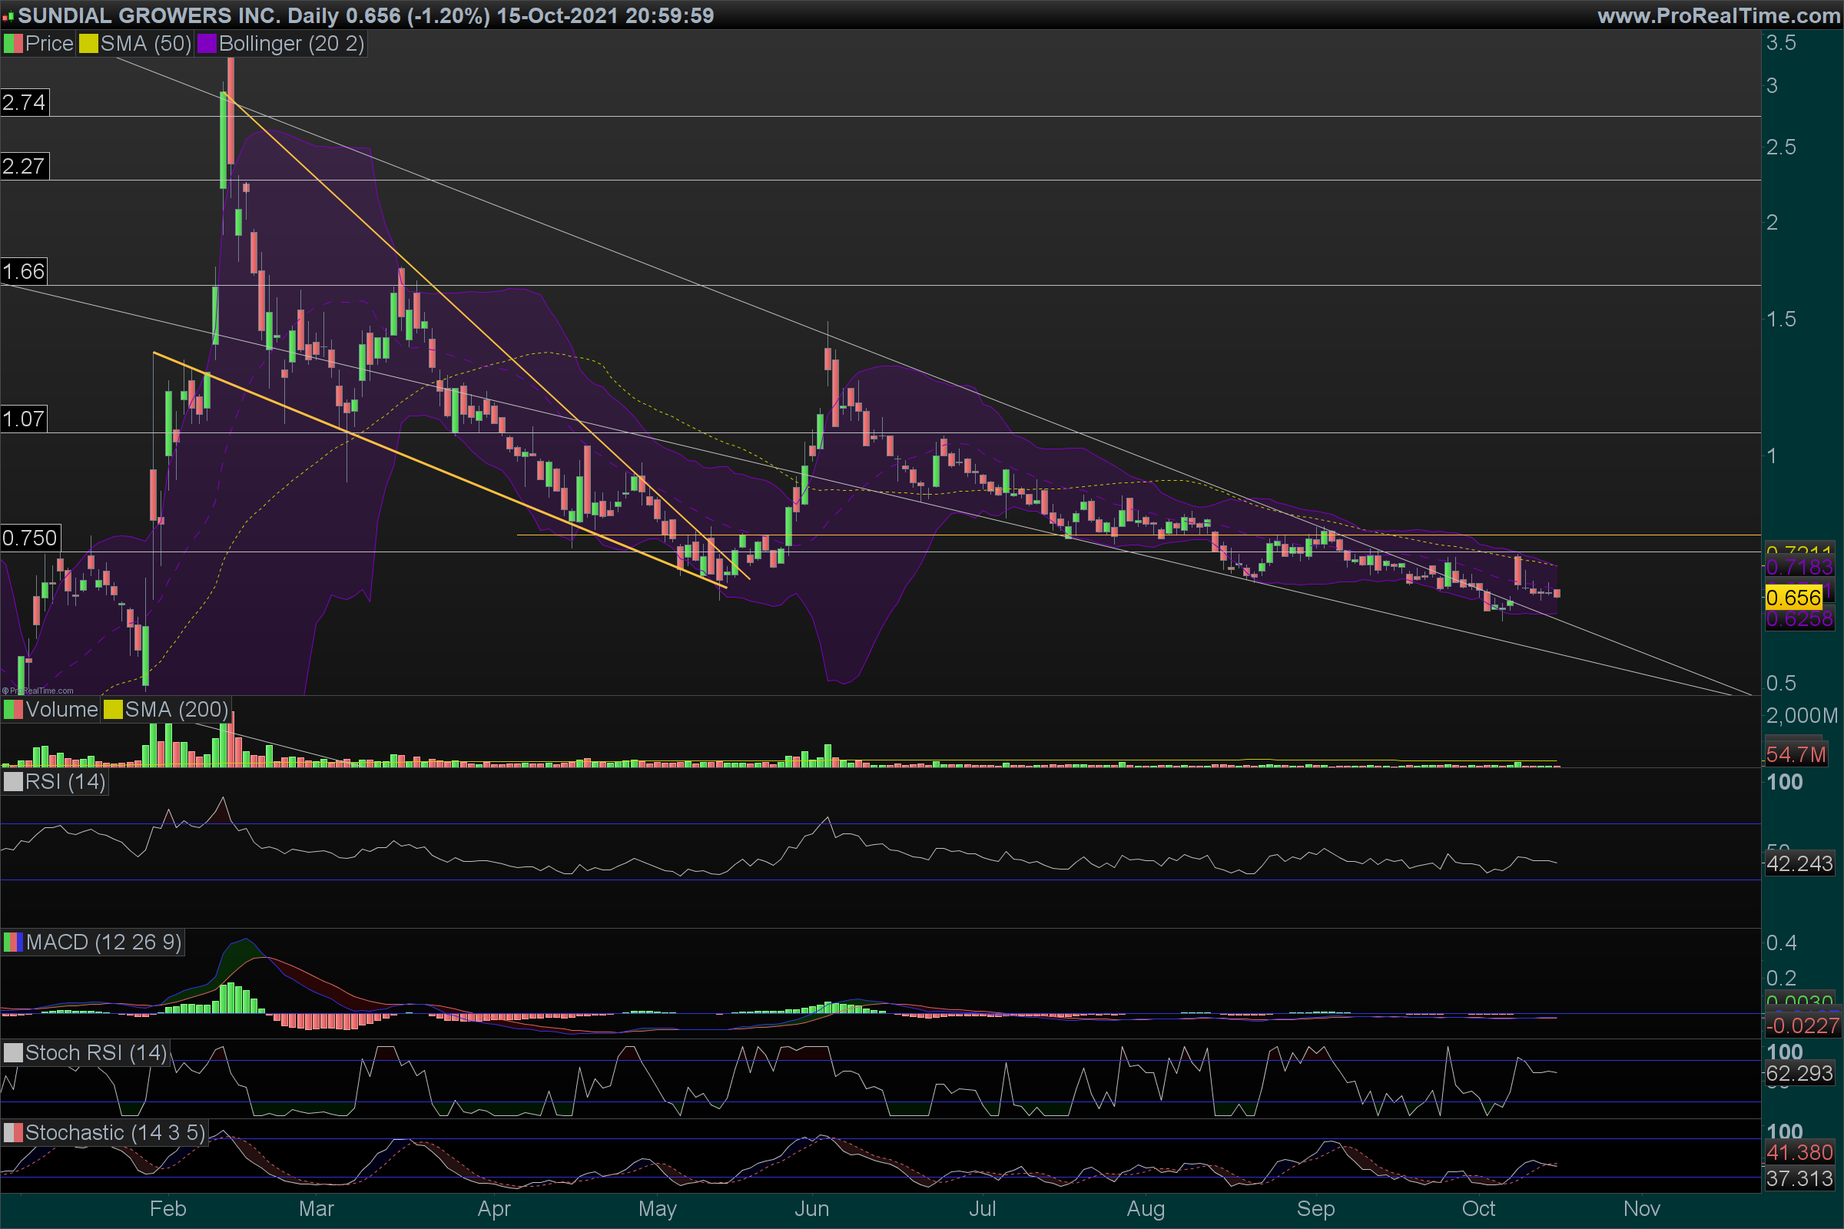Image resolution: width=1844 pixels, height=1229 pixels.
Task: Select the 1.66 horizontal level label
Action: click(25, 272)
